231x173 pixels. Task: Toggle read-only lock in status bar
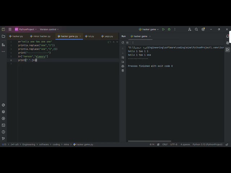[x=227, y=145]
